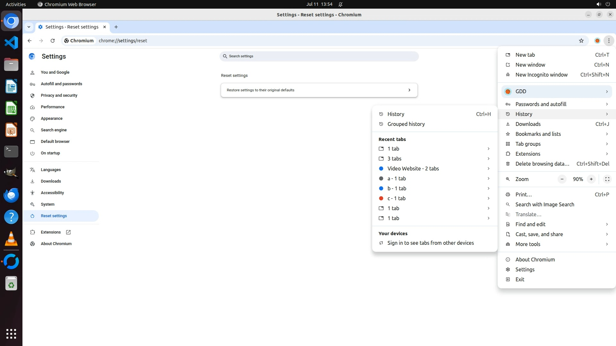Open Privacy and security settings section
The height and width of the screenshot is (346, 616).
(59, 95)
